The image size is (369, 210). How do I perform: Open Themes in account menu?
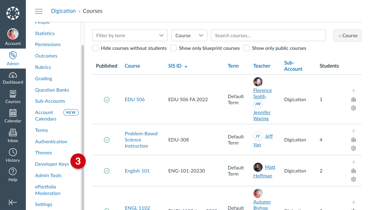pos(43,153)
